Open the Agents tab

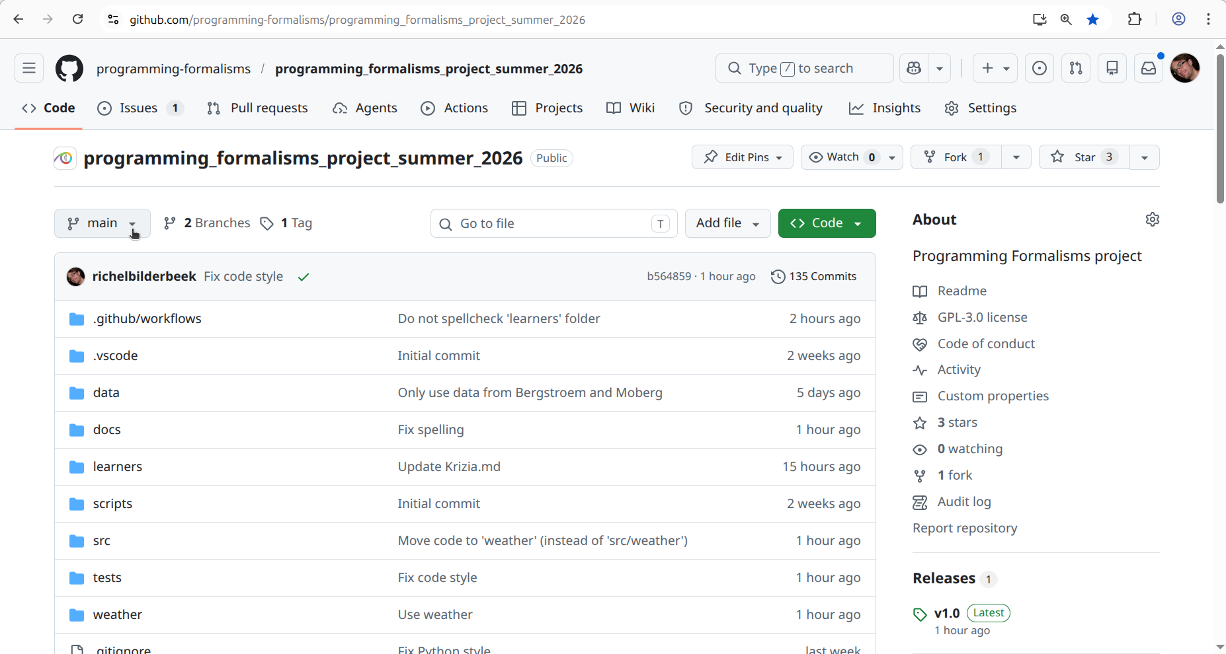click(x=365, y=108)
